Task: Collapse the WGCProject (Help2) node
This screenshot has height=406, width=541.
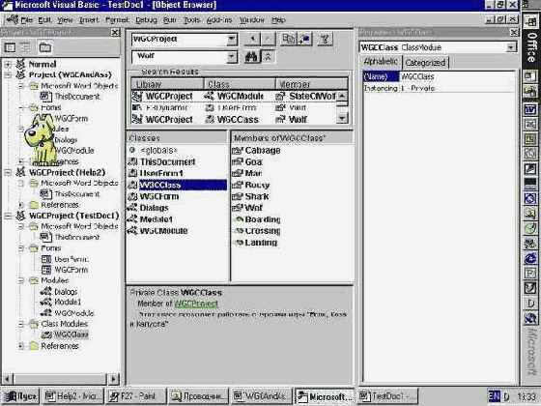Action: pyautogui.click(x=8, y=173)
